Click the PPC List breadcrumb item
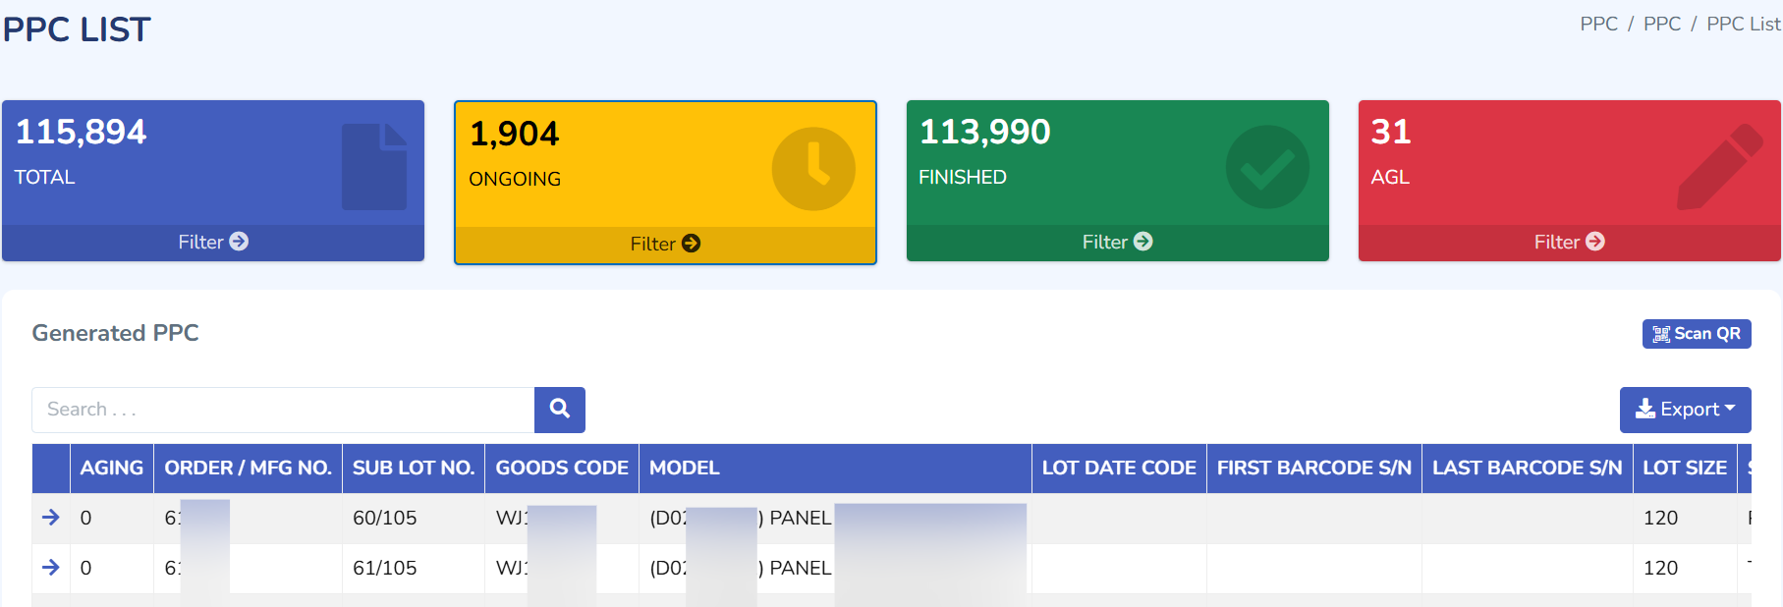 pos(1744,24)
